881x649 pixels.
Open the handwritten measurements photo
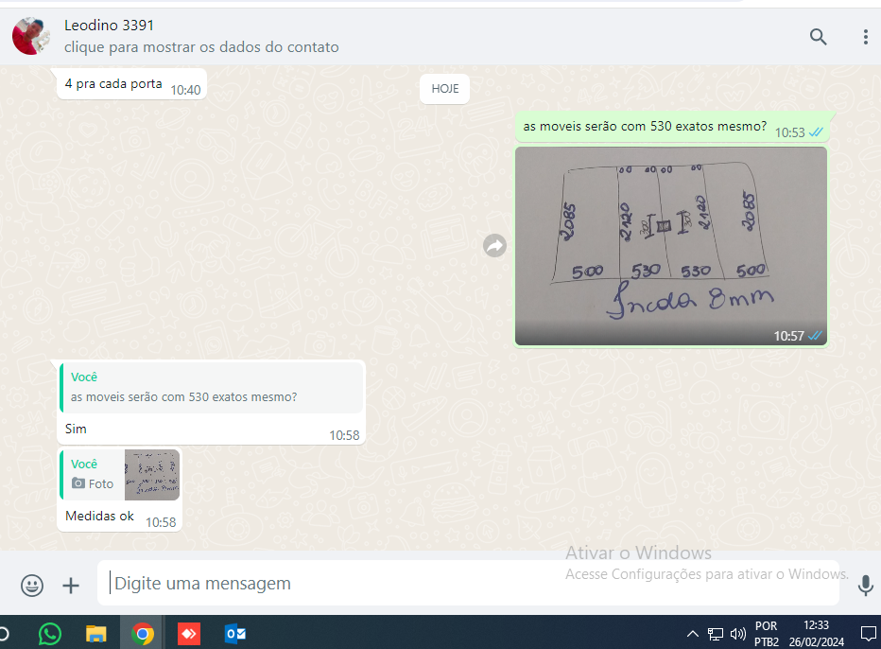point(671,246)
